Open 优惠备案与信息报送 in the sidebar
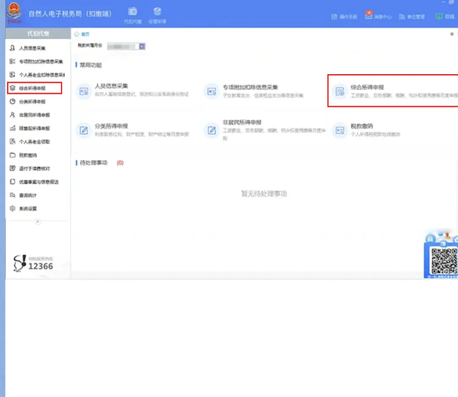The height and width of the screenshot is (397, 458). (x=34, y=182)
